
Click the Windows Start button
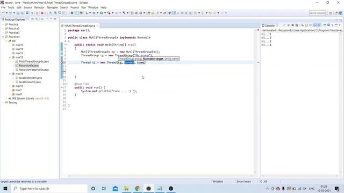[5, 188]
